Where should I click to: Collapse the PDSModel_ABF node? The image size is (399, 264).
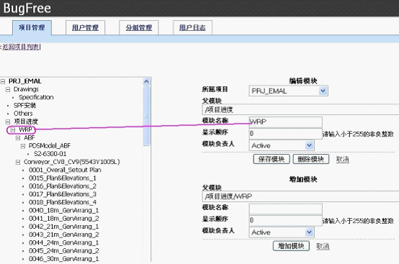click(x=23, y=146)
